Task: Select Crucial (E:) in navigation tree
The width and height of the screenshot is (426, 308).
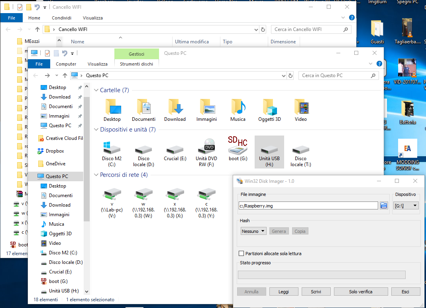Action: (x=56, y=272)
